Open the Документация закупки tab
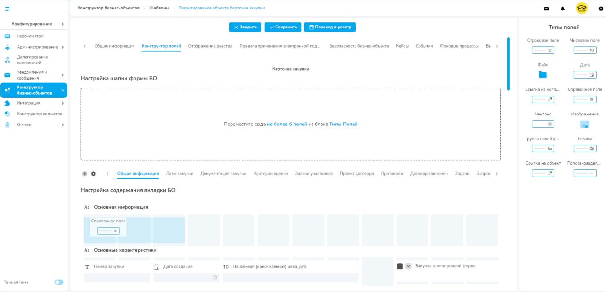Image resolution: width=606 pixels, height=292 pixels. pyautogui.click(x=223, y=174)
